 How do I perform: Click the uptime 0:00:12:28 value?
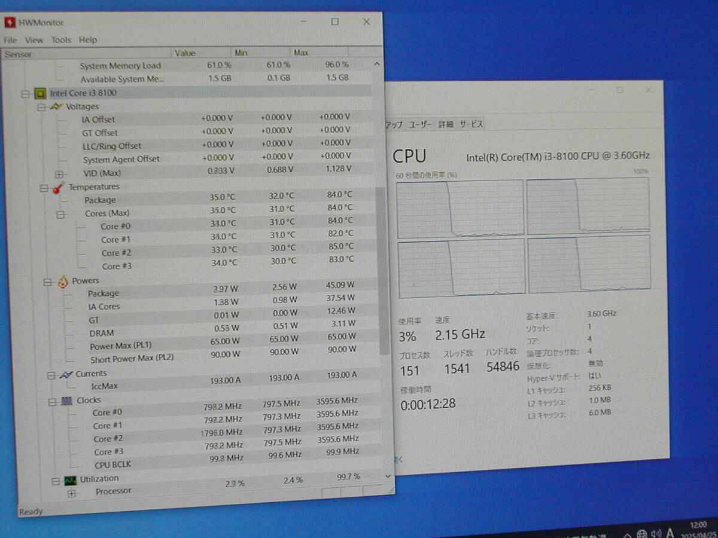pyautogui.click(x=428, y=403)
